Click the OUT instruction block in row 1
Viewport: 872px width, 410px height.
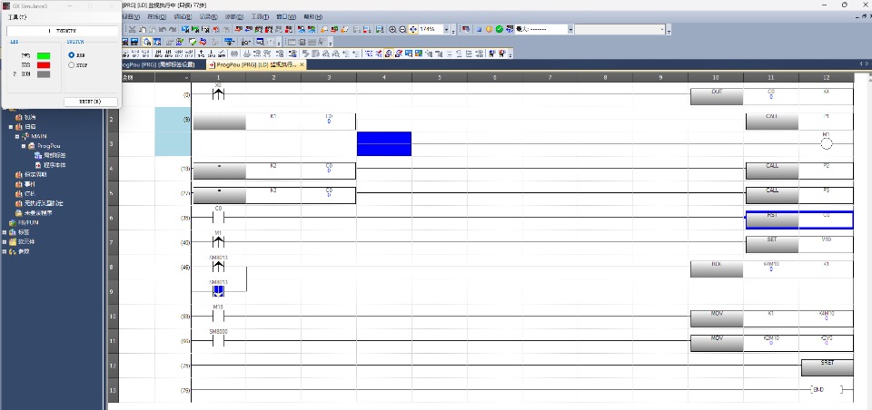click(717, 96)
